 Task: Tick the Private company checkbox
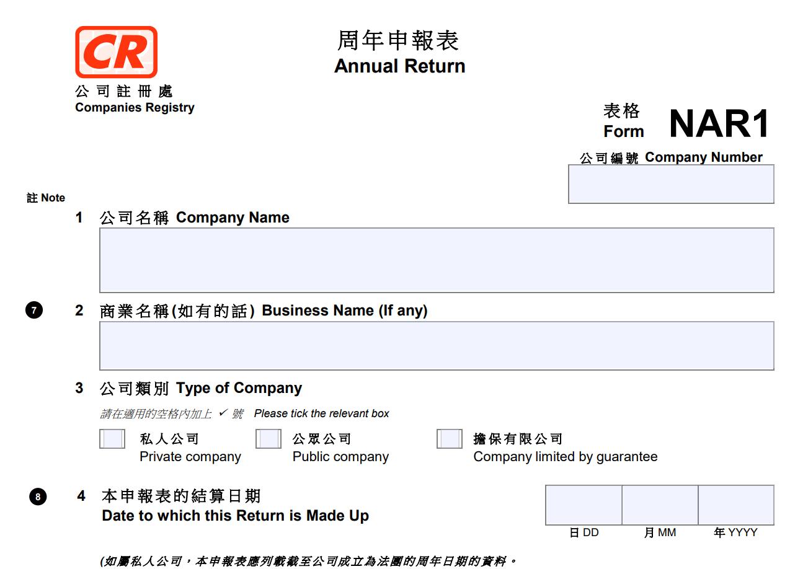[112, 439]
